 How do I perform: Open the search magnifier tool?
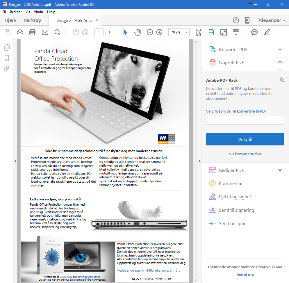(58, 32)
